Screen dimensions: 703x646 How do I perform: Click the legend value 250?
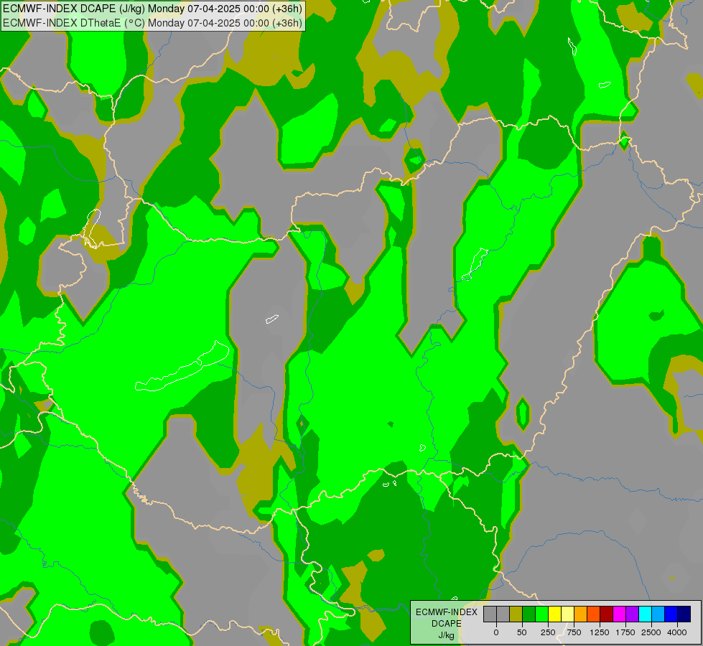coord(548,632)
